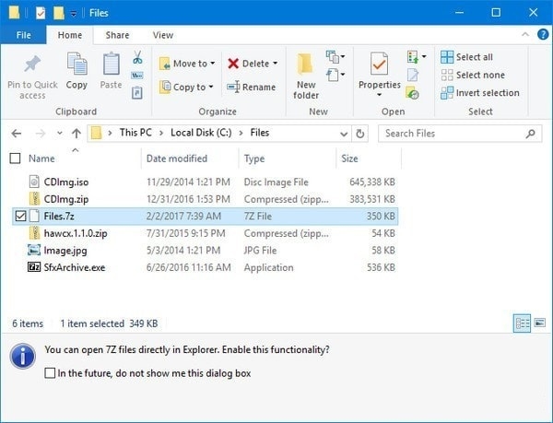Screen dimensions: 553x423
Task: Click the Copy icon in Clipboard group
Action: click(76, 64)
